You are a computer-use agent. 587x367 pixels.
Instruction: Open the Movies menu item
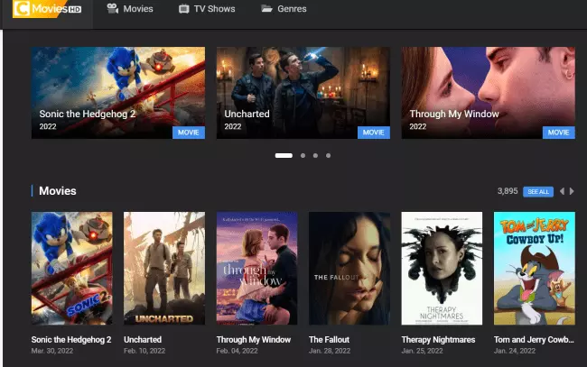(138, 9)
